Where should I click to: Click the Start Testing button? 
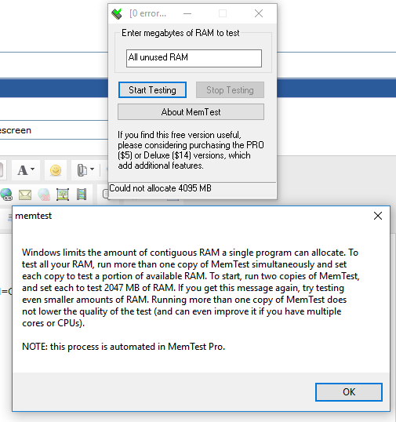[152, 90]
